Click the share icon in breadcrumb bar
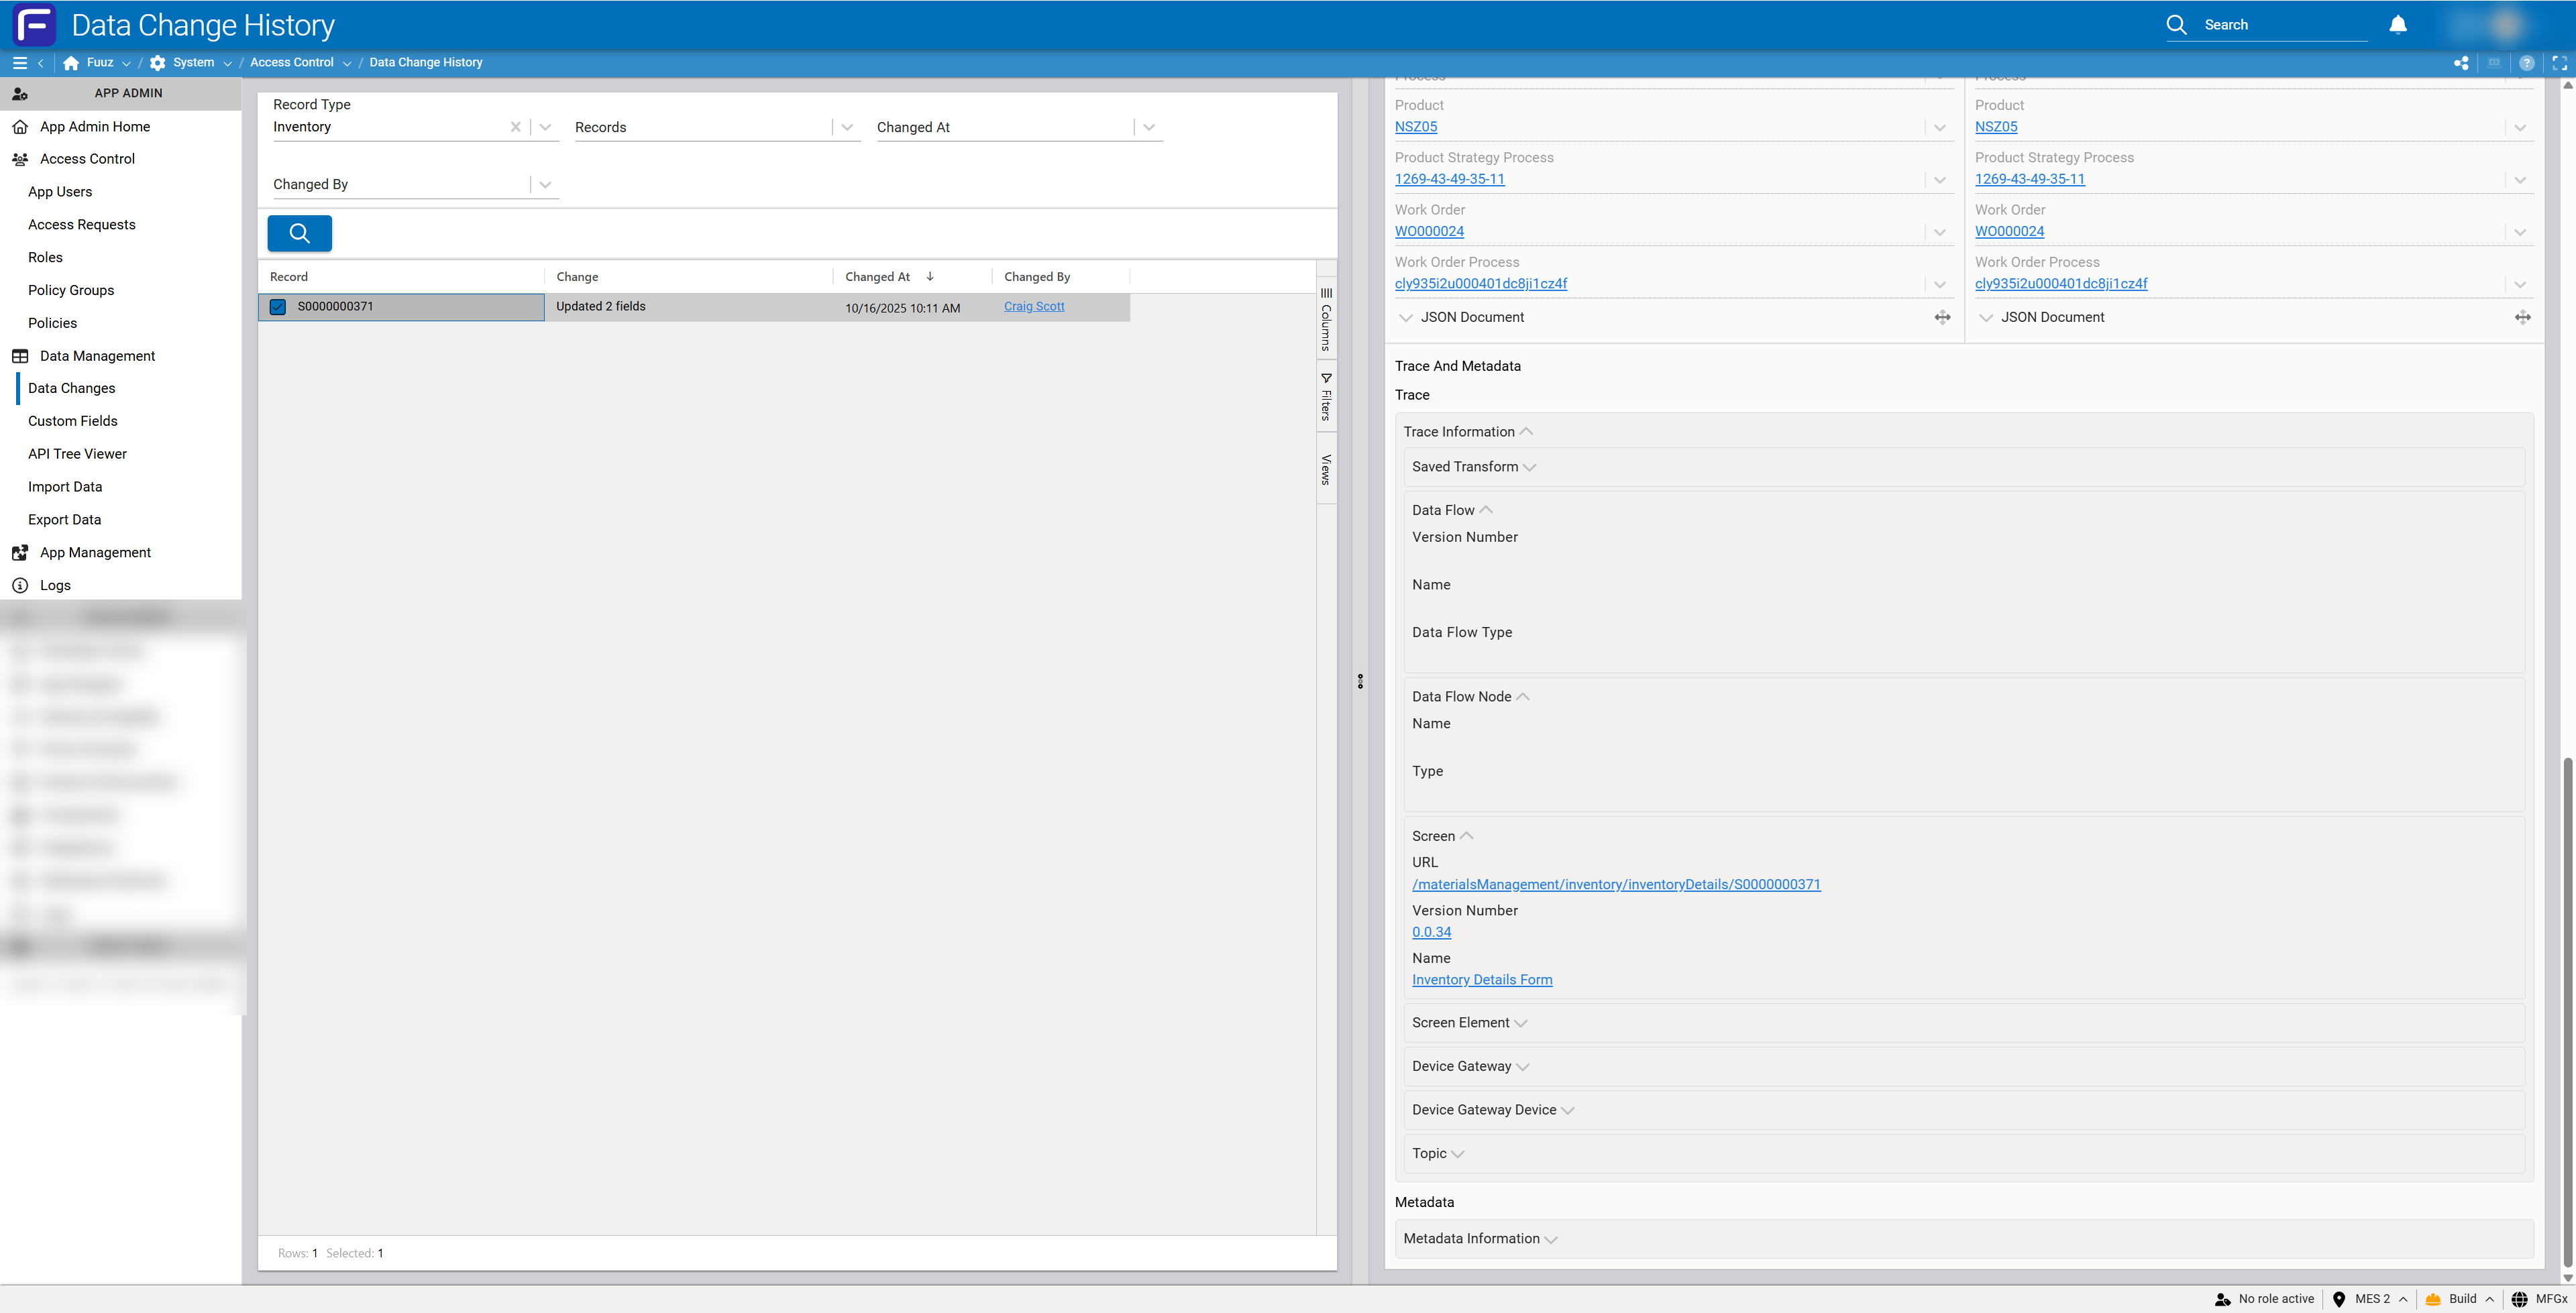This screenshot has width=2576, height=1313. (2461, 63)
